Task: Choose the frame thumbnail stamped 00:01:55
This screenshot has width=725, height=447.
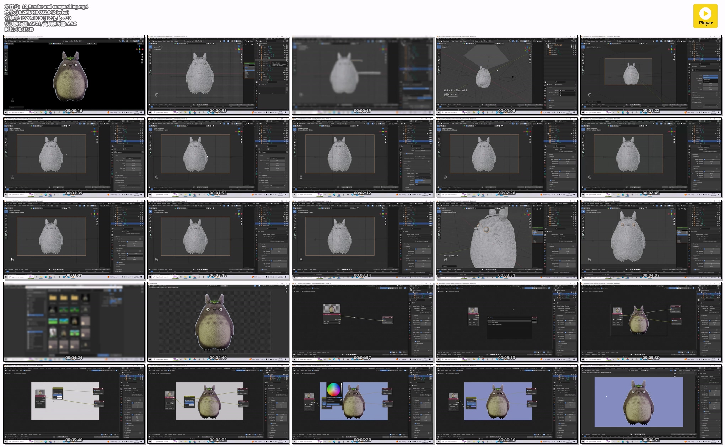Action: (x=219, y=157)
